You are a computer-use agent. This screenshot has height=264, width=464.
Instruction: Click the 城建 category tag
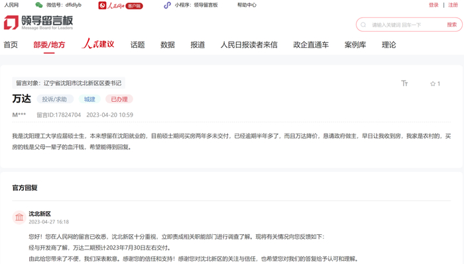(89, 99)
